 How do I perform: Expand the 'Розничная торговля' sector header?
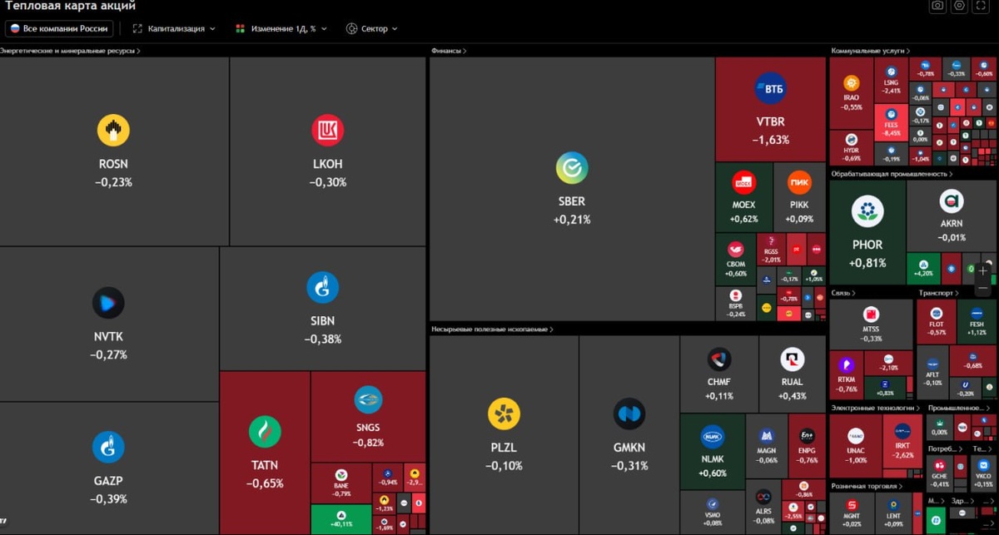(x=867, y=485)
